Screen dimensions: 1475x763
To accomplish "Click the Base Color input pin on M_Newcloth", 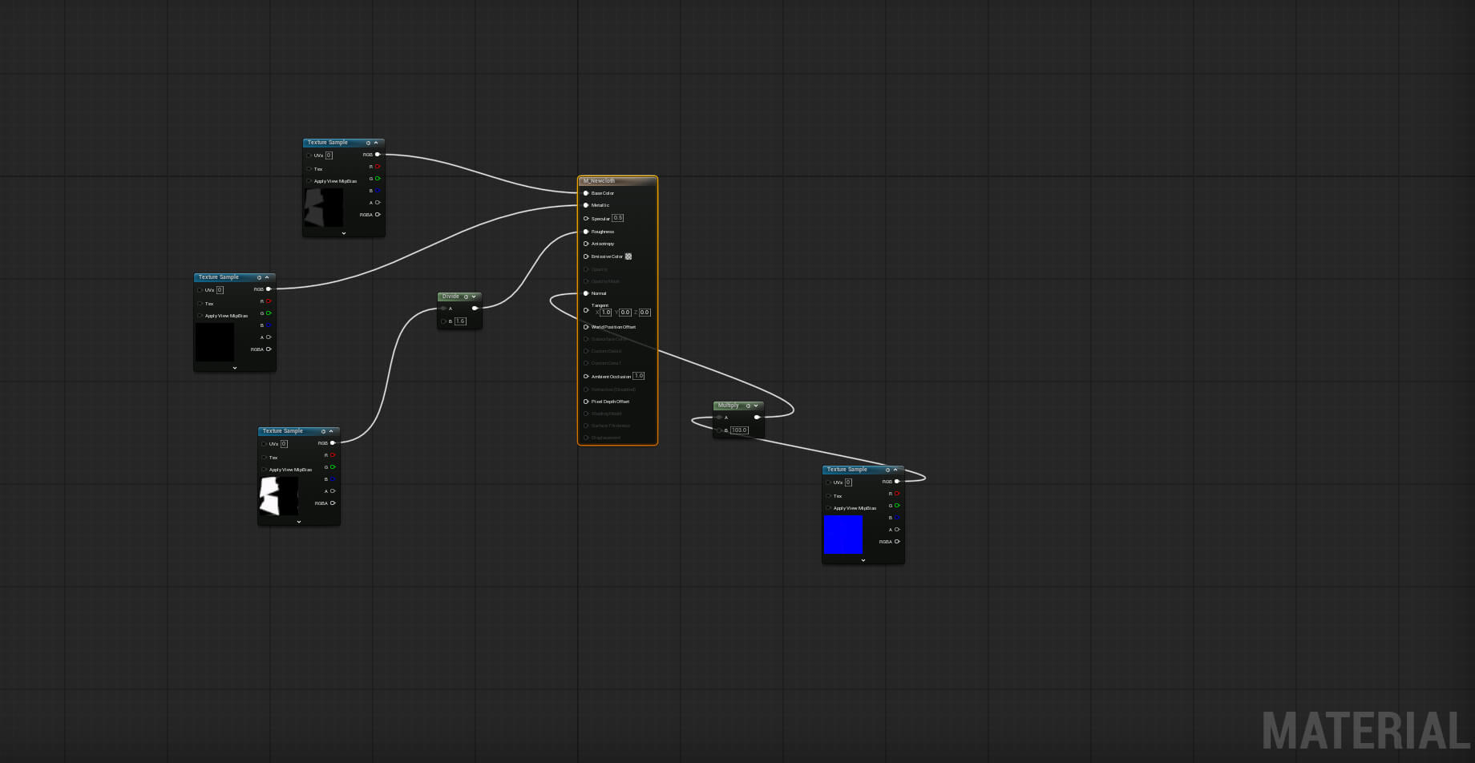I will [x=586, y=193].
